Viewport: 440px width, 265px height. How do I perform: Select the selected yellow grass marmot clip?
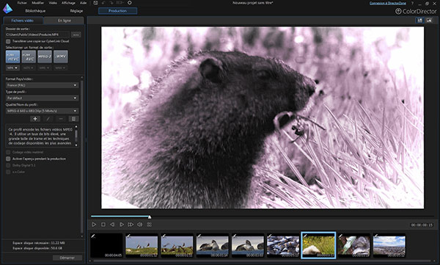[x=318, y=245]
